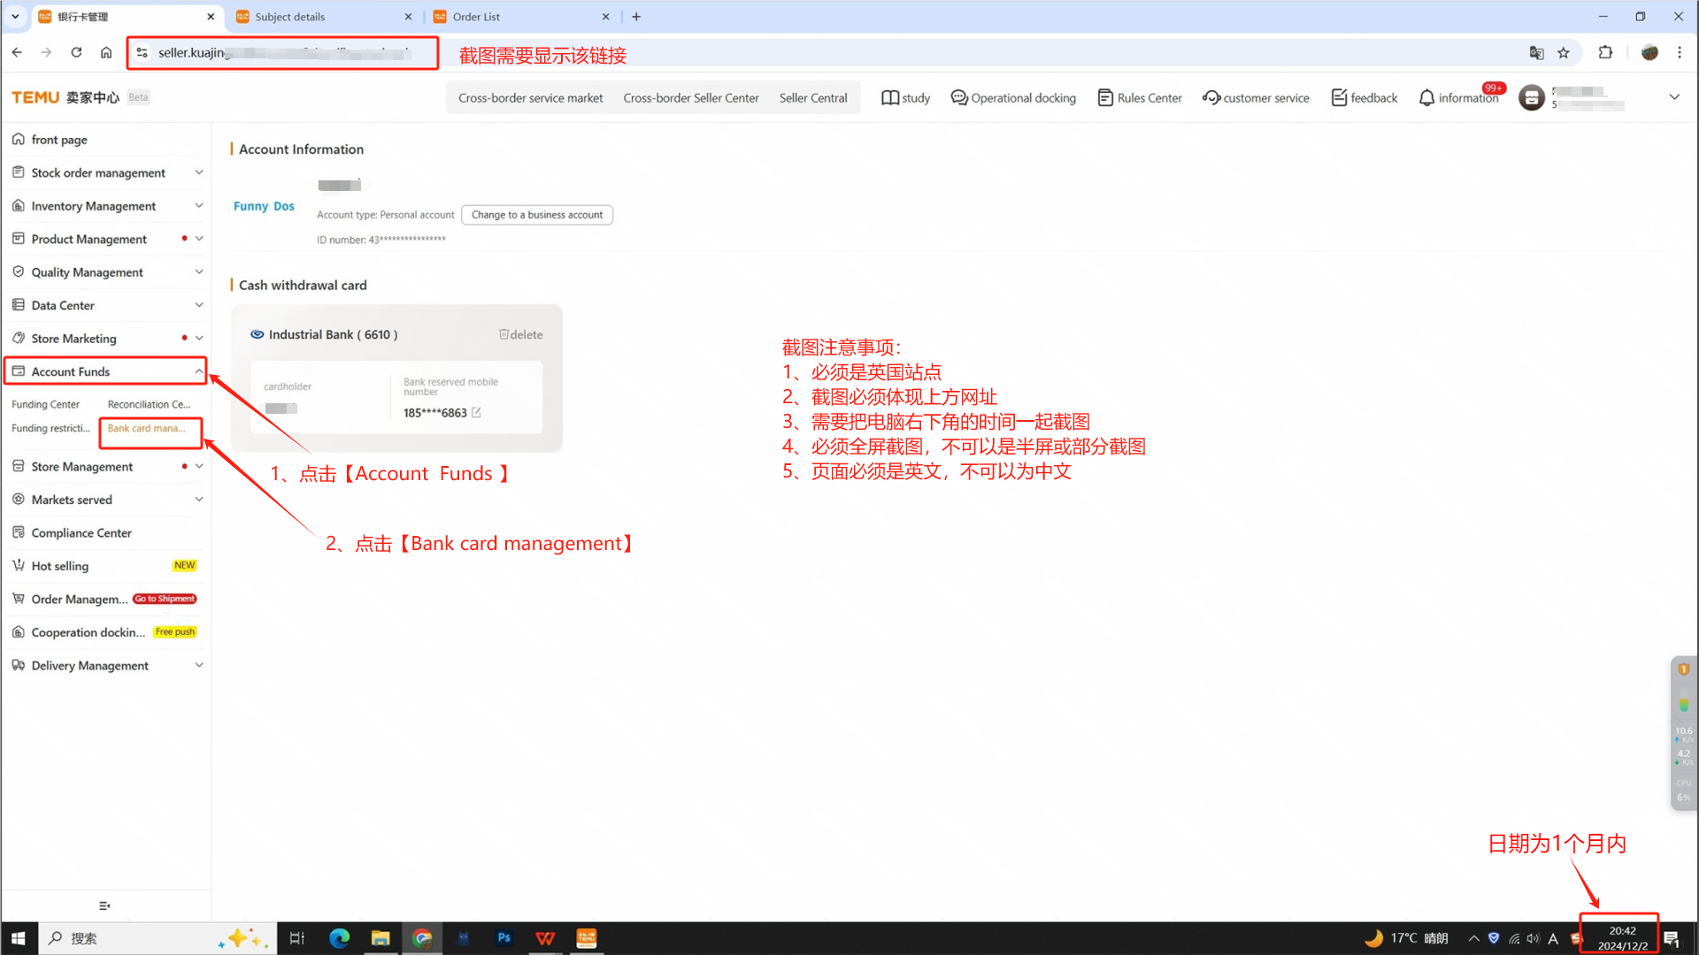Open the feedback icon in header

click(1339, 98)
